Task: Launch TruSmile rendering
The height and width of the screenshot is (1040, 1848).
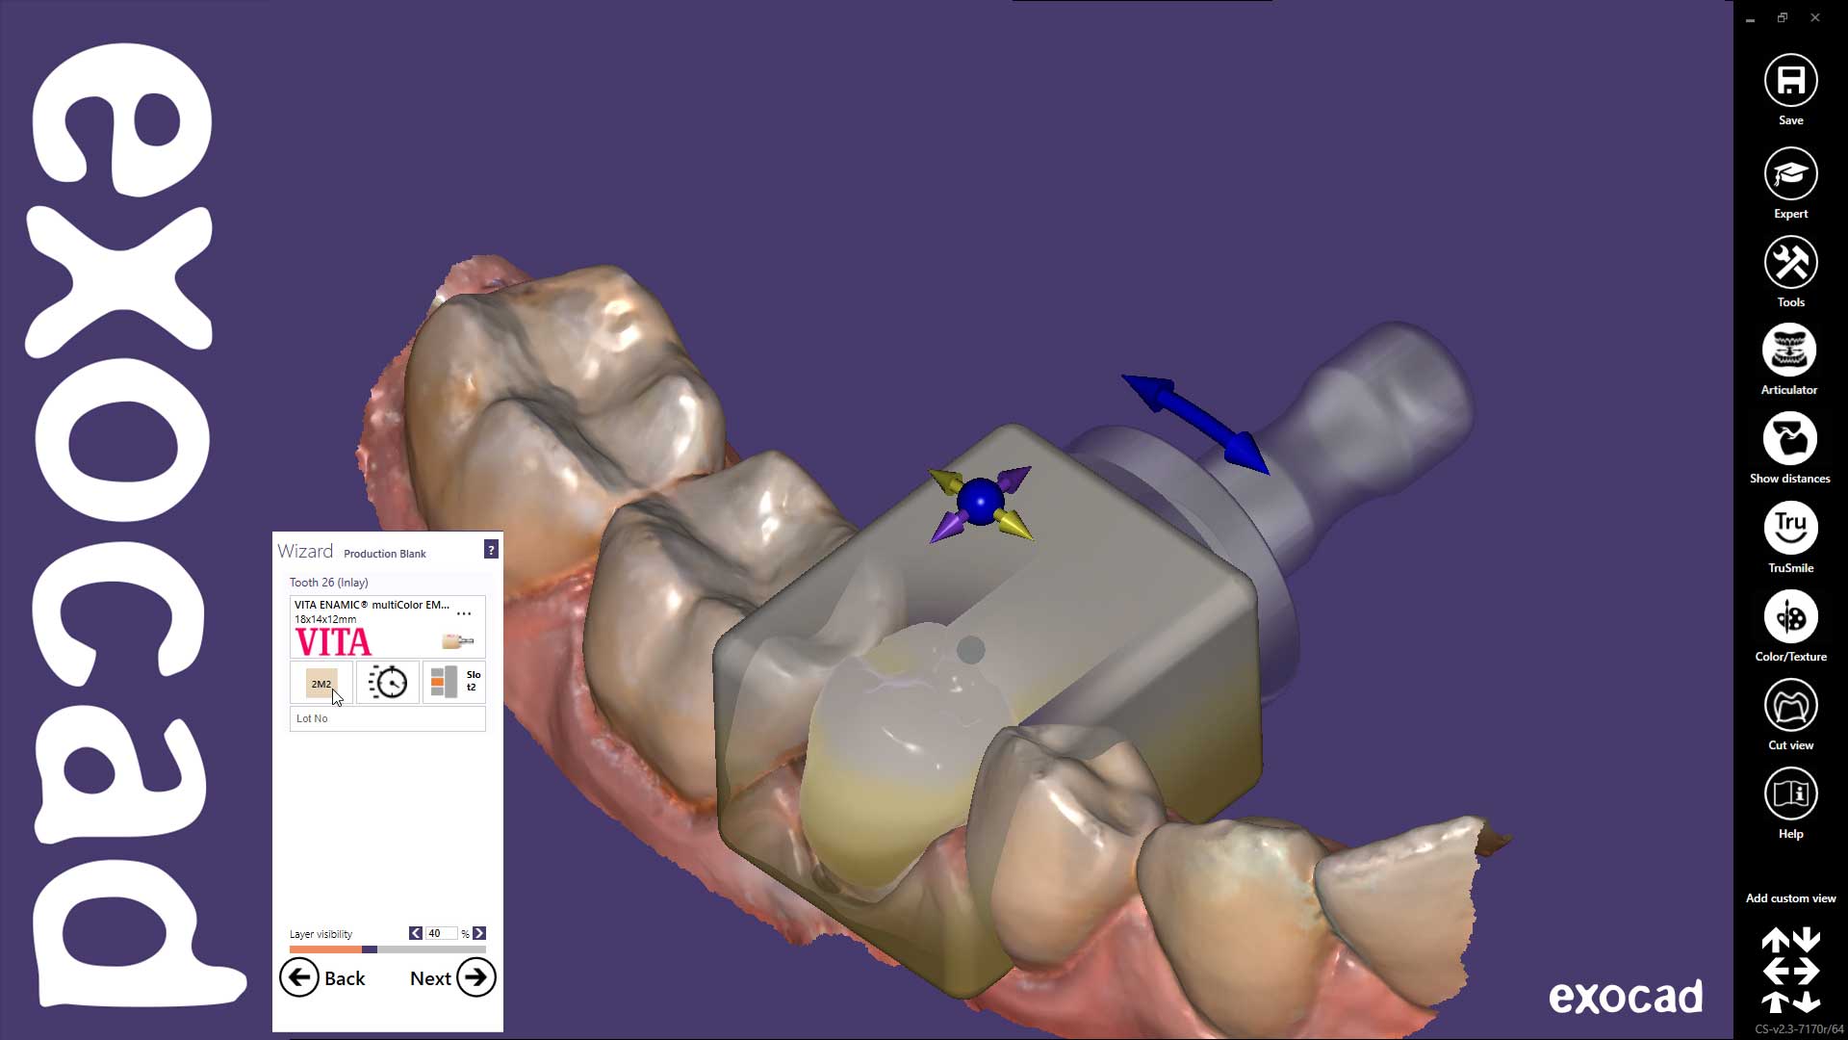Action: pyautogui.click(x=1790, y=528)
